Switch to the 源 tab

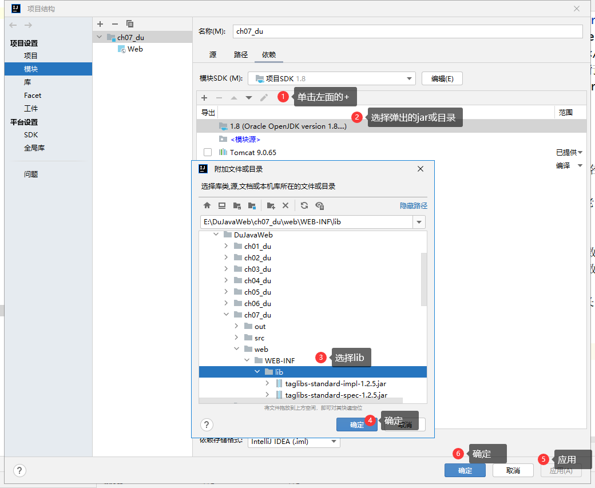point(213,55)
